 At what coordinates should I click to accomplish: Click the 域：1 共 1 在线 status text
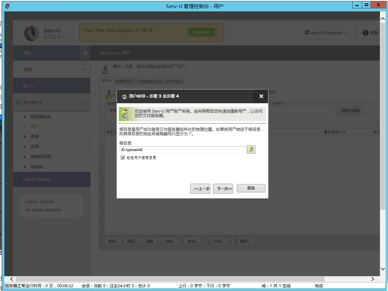276,286
